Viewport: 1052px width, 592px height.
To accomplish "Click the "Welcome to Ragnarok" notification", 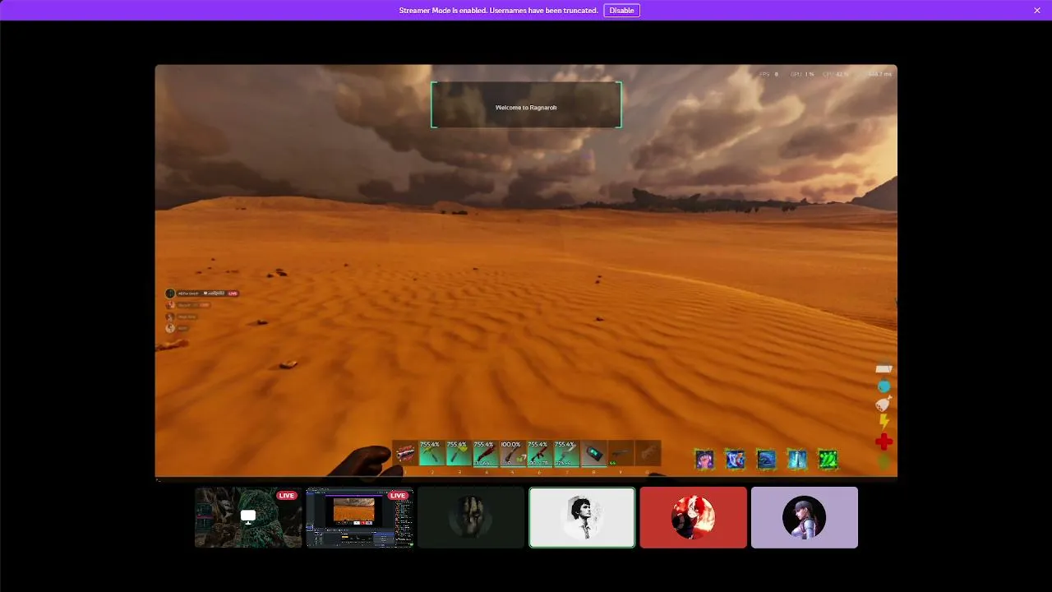I will click(x=526, y=104).
